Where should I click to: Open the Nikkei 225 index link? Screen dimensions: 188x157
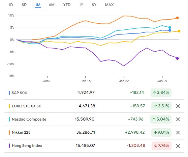[x=21, y=132]
